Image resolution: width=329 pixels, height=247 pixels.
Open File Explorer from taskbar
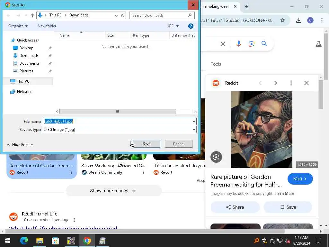tap(40, 241)
